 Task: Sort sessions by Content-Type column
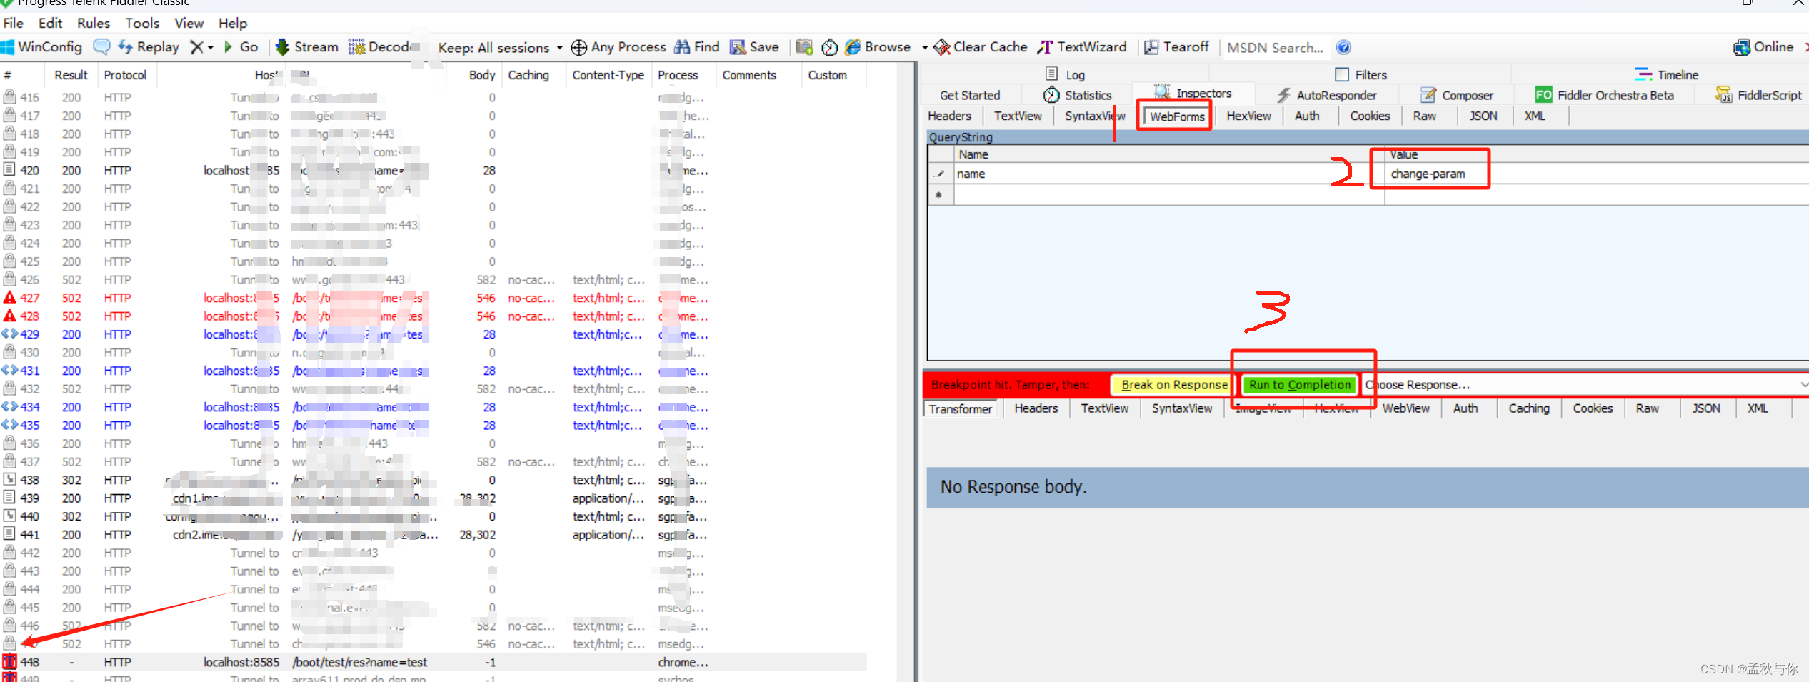pos(608,75)
